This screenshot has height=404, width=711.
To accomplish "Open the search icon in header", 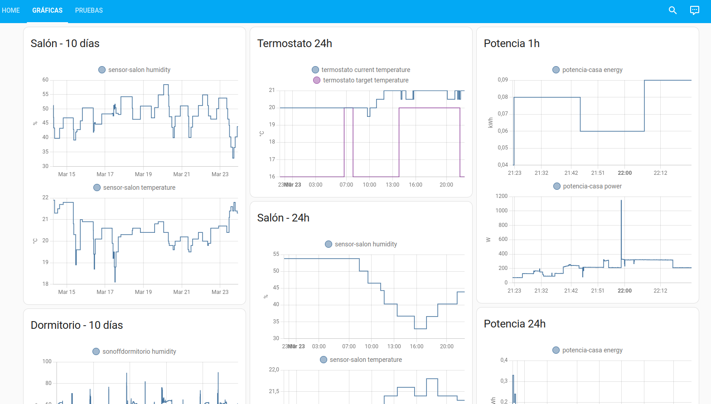I will click(x=672, y=10).
